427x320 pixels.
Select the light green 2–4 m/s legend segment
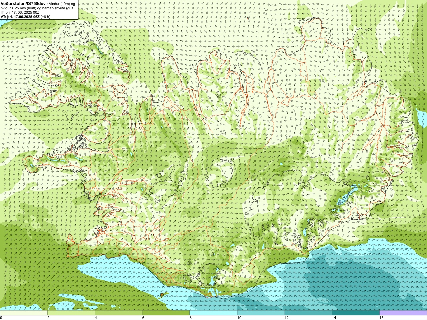71,313
